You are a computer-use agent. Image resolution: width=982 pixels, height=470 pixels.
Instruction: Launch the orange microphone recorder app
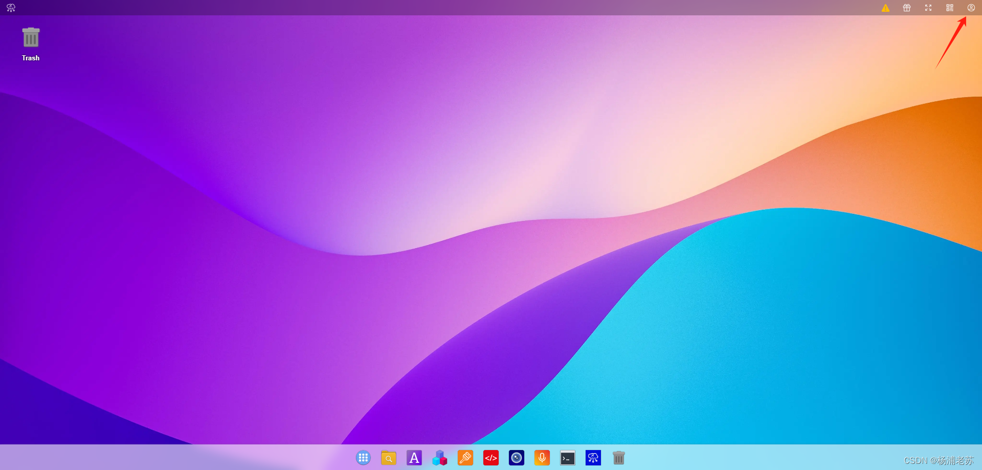(542, 458)
